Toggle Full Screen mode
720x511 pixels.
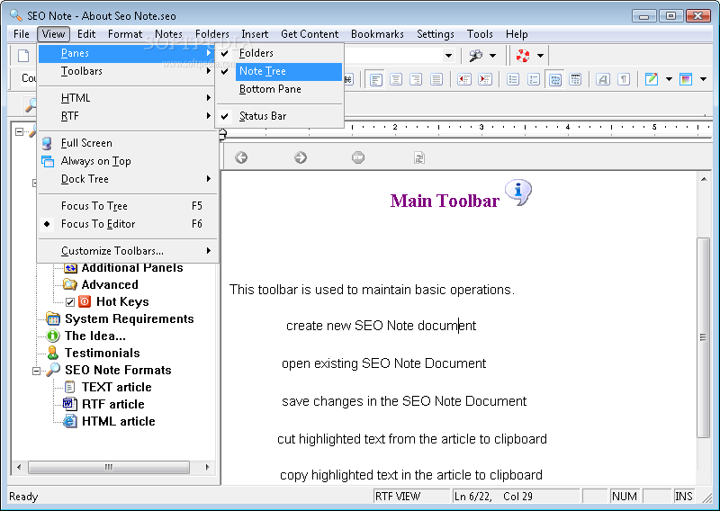(128, 143)
